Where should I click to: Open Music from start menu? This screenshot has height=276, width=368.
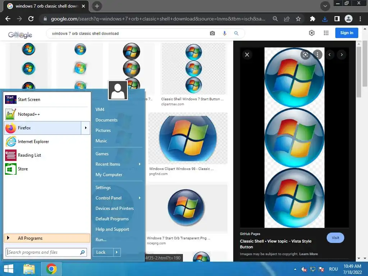(x=101, y=141)
